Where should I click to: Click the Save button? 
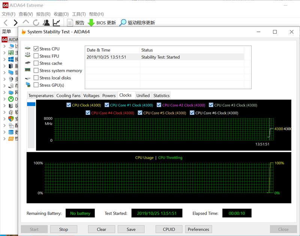pyautogui.click(x=131, y=229)
